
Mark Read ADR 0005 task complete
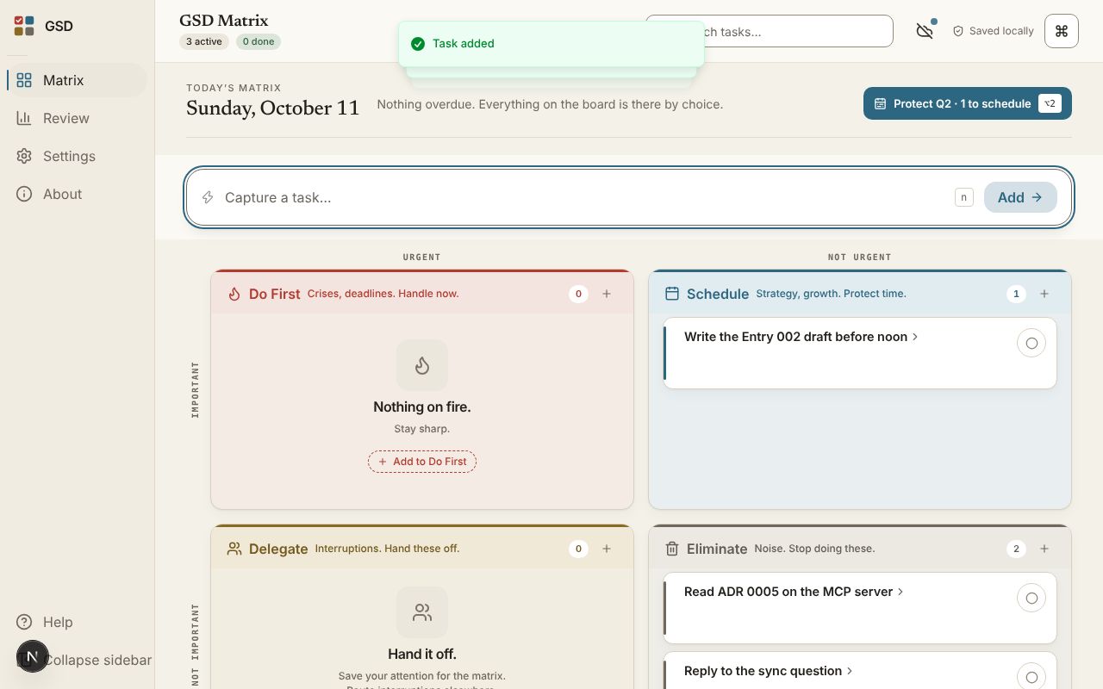pos(1031,598)
